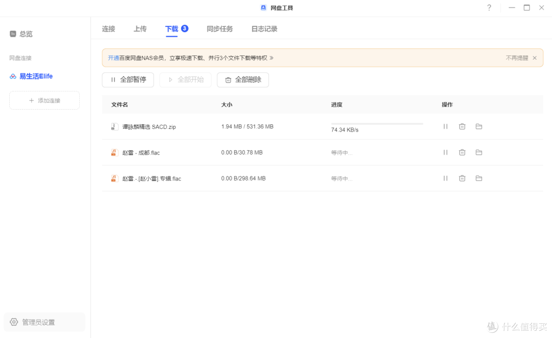Click the gear icon for 管理员设置

[14, 322]
